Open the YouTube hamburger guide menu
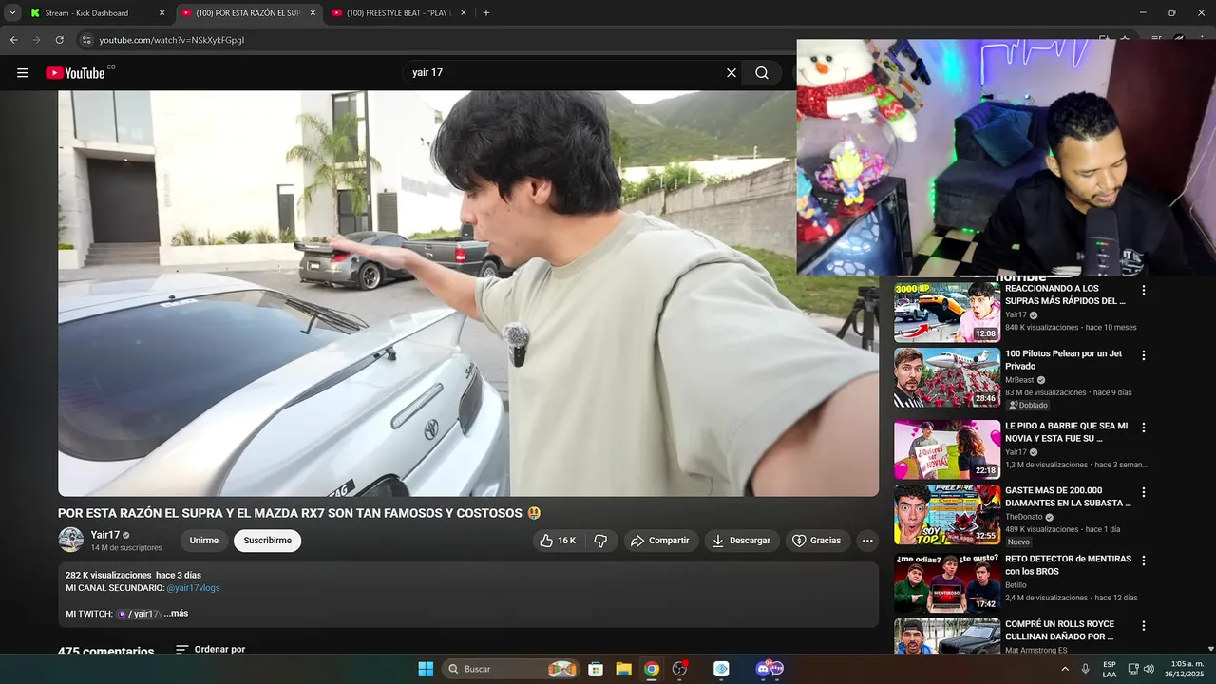Viewport: 1216px width, 684px height. [x=23, y=73]
